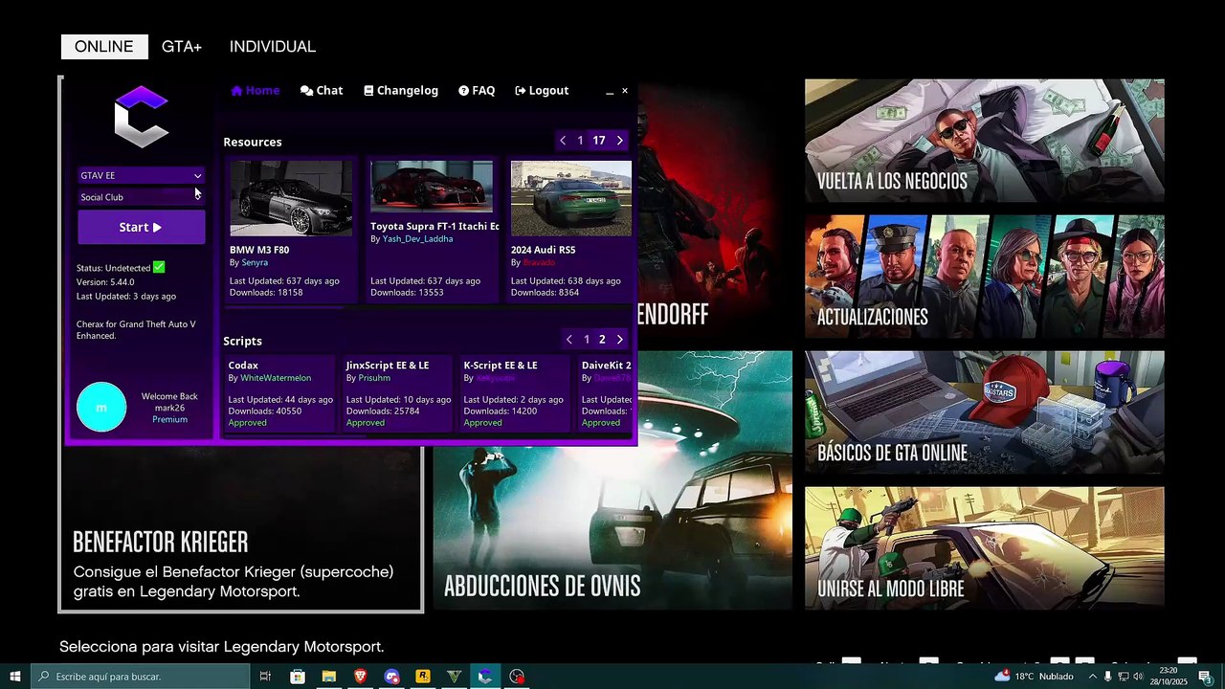Open the Windows Start menu
1225x689 pixels.
[15, 677]
